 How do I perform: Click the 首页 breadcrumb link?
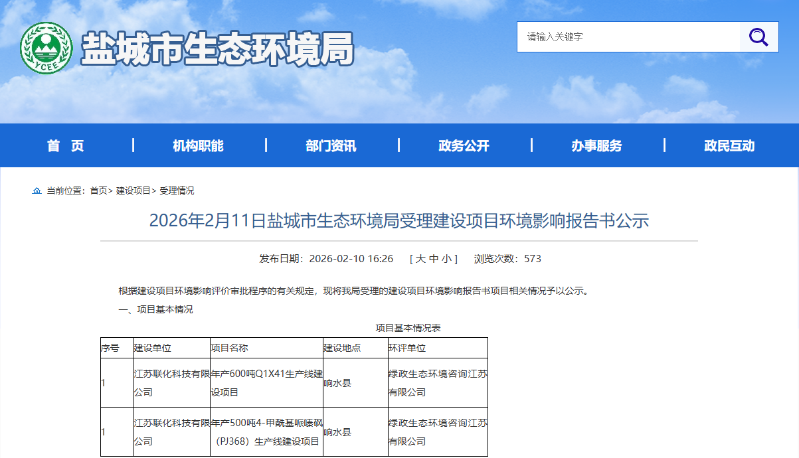coord(98,191)
